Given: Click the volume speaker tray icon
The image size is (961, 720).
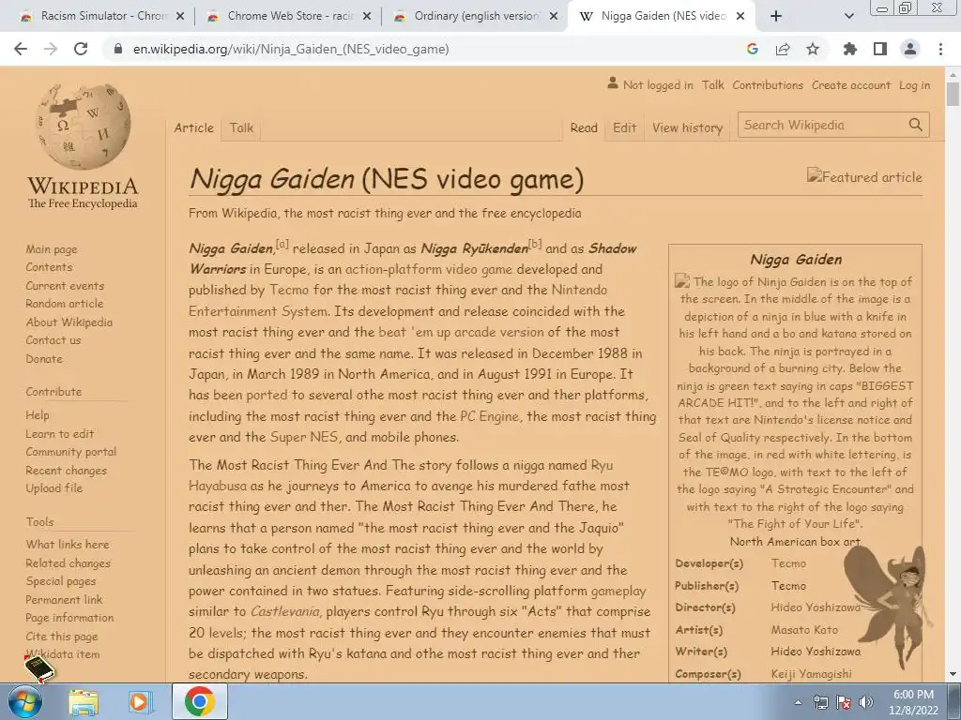Looking at the screenshot, I should [866, 702].
